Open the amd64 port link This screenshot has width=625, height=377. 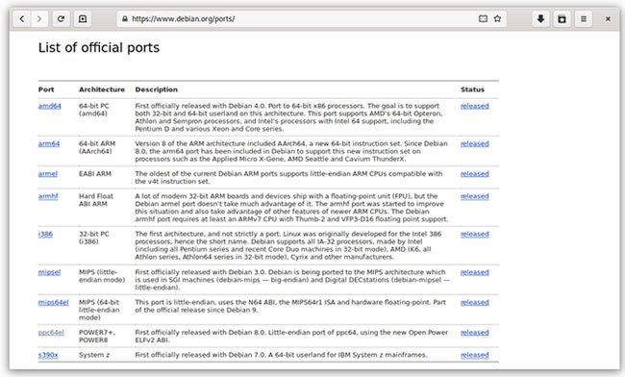click(50, 106)
